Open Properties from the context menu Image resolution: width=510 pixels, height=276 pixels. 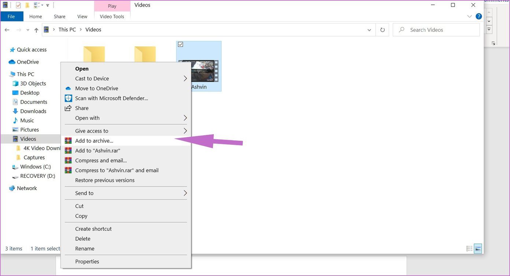(x=126, y=261)
